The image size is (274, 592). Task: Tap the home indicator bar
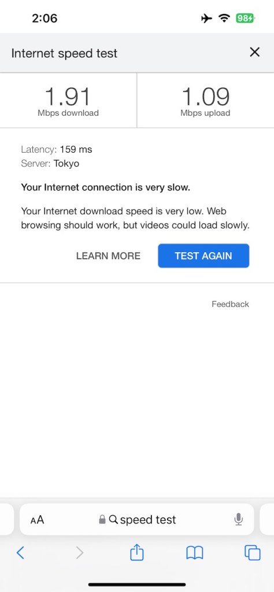coord(137,584)
